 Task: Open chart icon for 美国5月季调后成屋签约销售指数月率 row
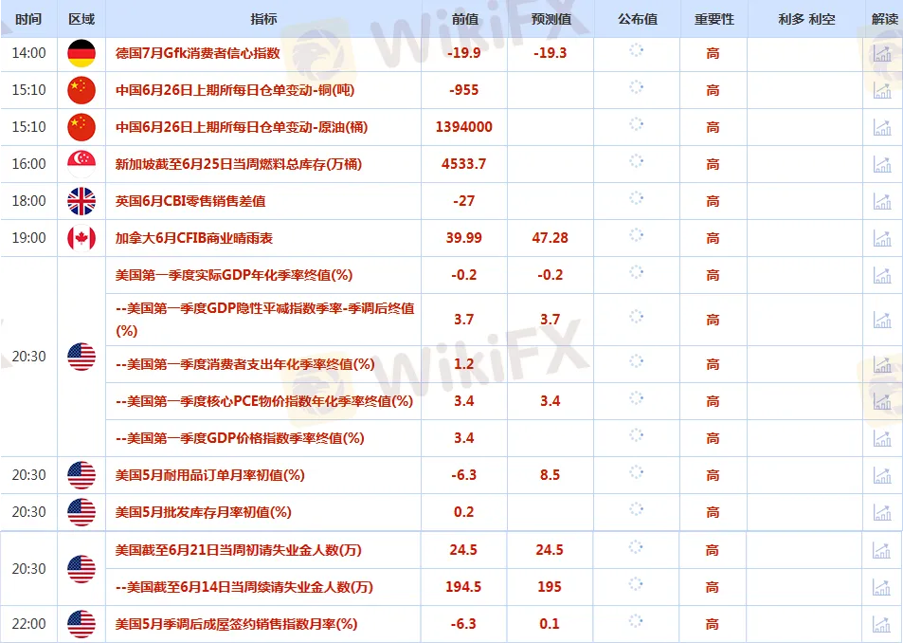[x=882, y=624]
